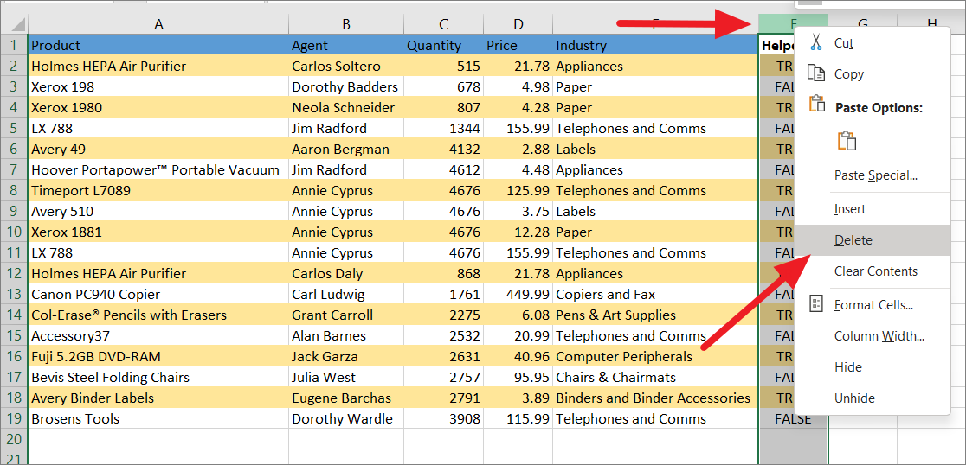Screen dimensions: 966x465
Task: Select row 1 header
Action: 14,45
